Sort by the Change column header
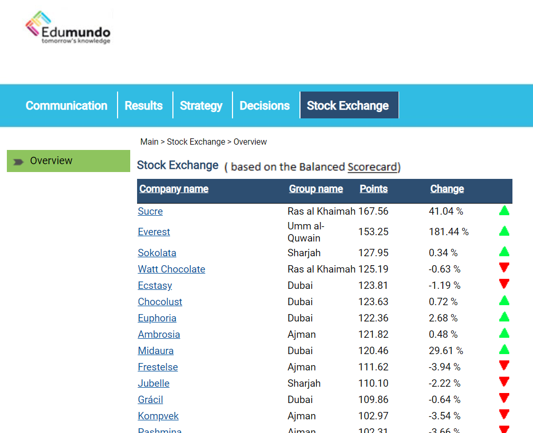This screenshot has height=433, width=533. point(447,188)
